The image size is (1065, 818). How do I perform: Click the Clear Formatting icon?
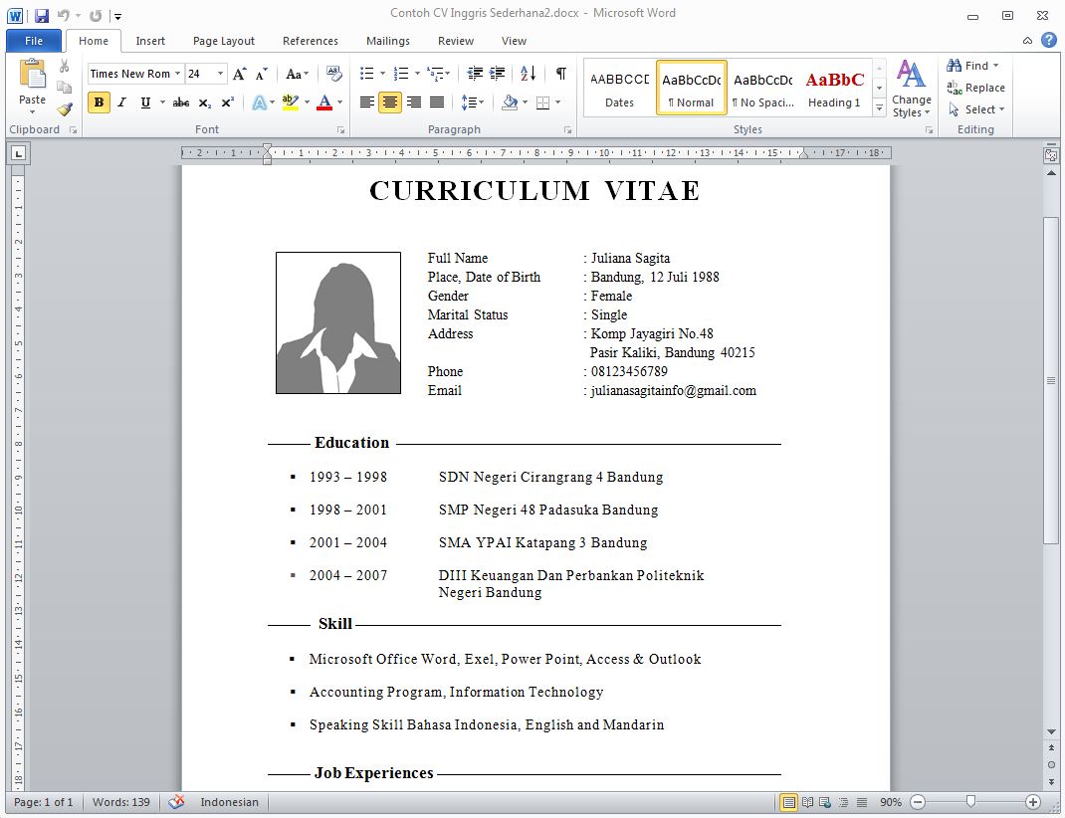pos(334,74)
